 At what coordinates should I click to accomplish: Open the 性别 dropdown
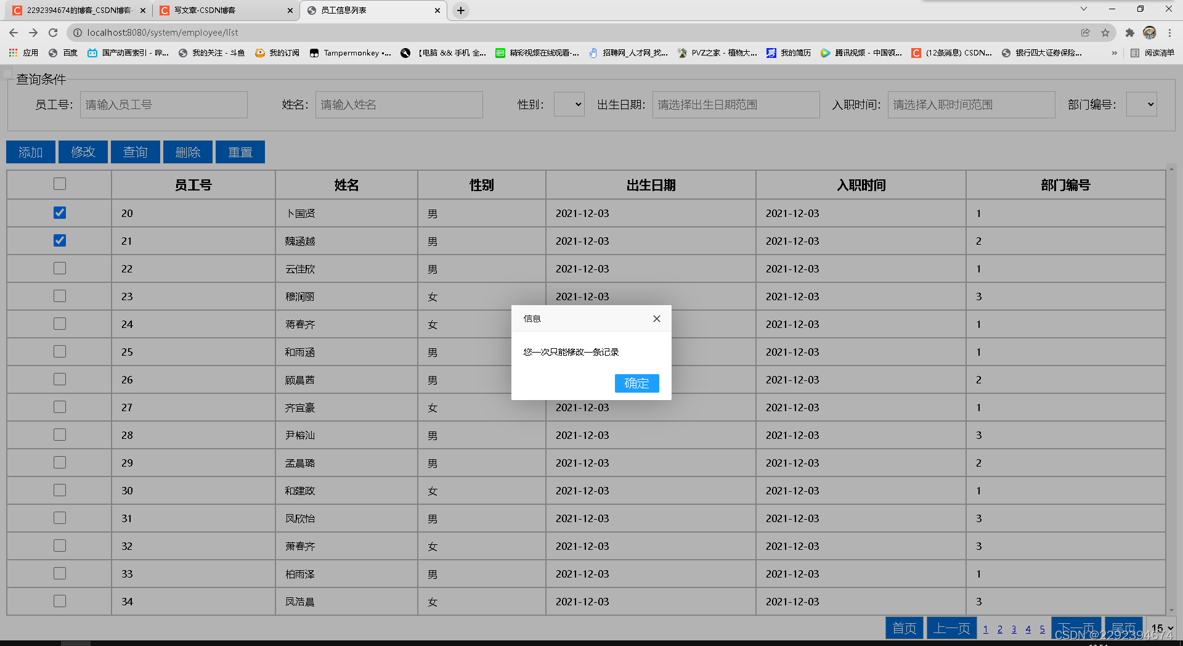click(569, 105)
